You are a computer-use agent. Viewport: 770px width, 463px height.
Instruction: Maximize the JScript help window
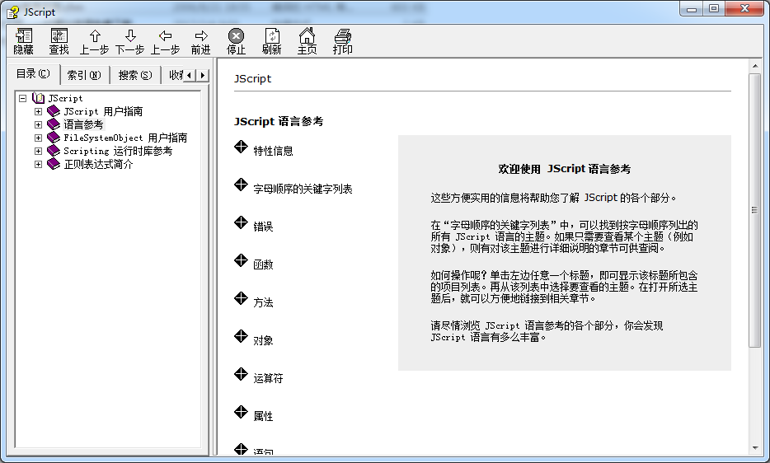click(x=714, y=8)
